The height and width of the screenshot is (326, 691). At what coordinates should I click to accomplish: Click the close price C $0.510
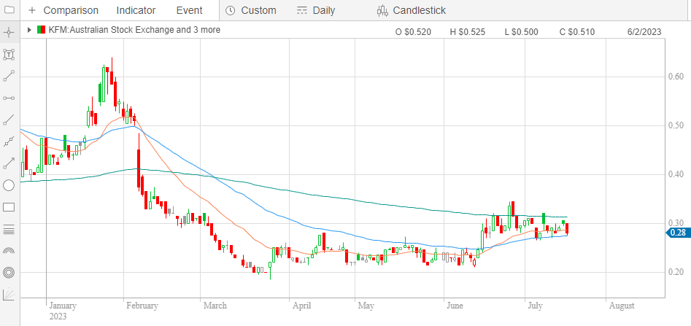click(577, 31)
